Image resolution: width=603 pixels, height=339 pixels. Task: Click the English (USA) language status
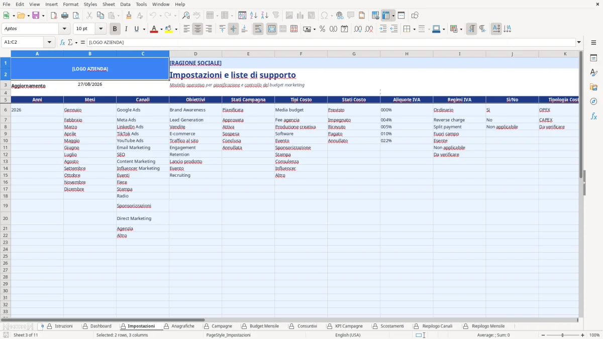tap(348, 335)
